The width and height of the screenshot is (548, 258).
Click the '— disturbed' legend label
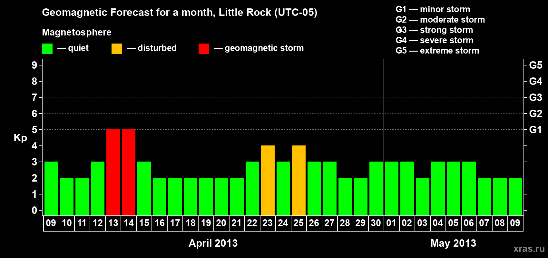point(152,48)
